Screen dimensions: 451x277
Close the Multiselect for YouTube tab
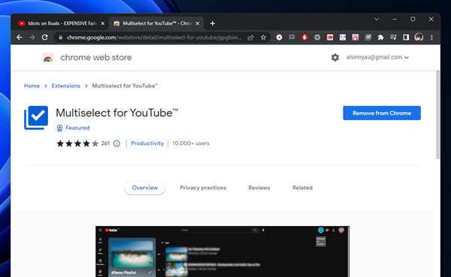(x=198, y=23)
